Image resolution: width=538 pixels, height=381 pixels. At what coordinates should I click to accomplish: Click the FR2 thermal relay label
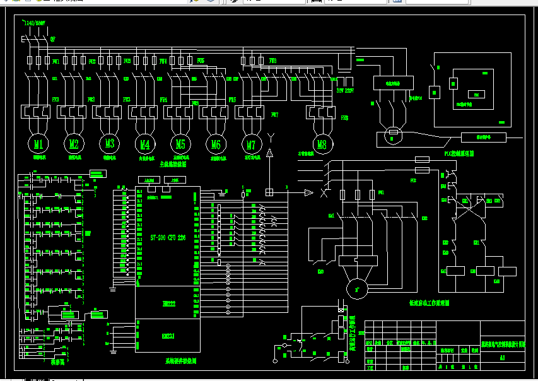(x=91, y=99)
